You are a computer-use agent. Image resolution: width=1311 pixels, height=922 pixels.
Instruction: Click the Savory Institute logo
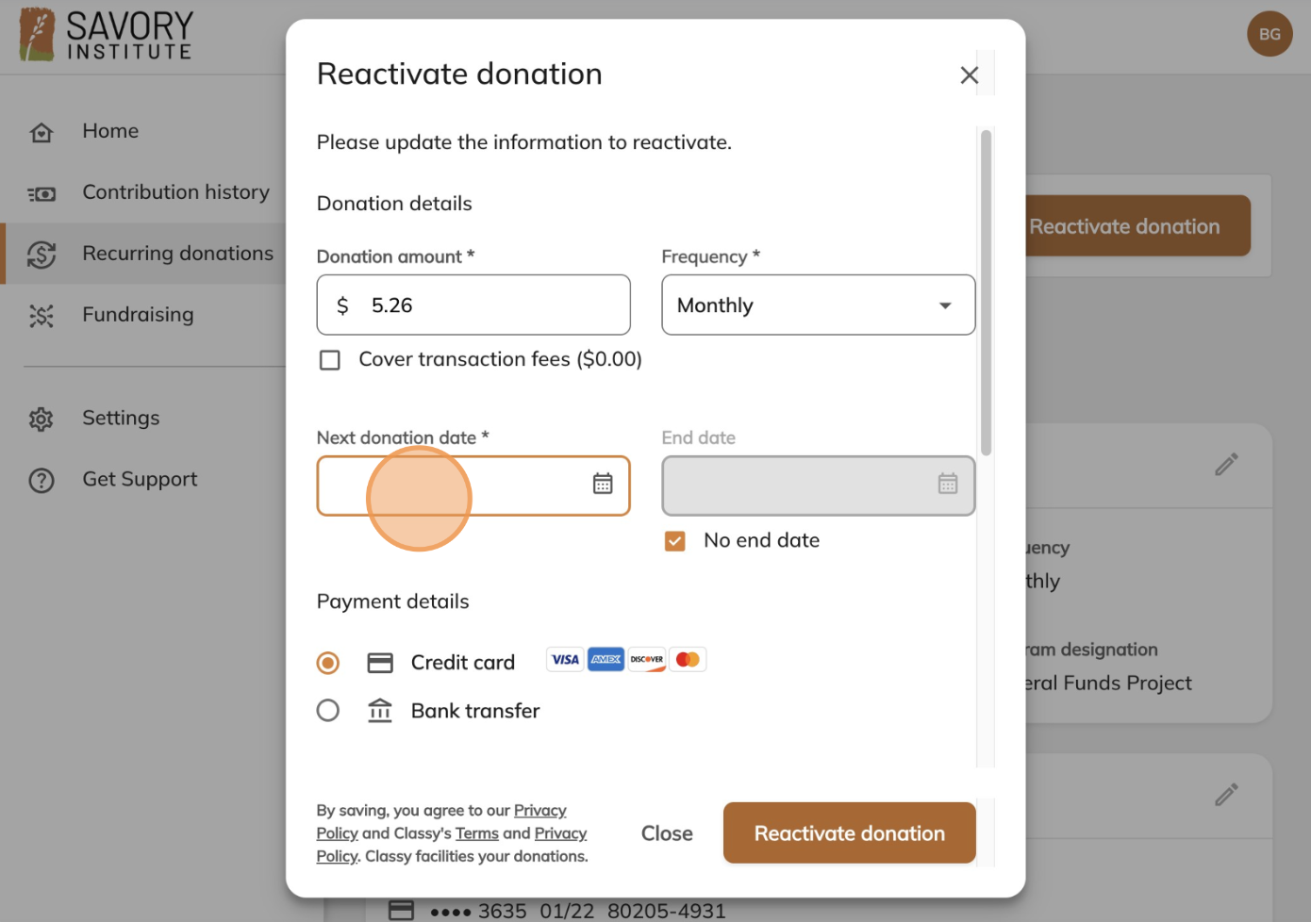(106, 35)
